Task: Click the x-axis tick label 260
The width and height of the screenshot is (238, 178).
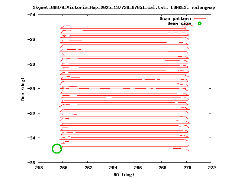Action: (x=64, y=168)
